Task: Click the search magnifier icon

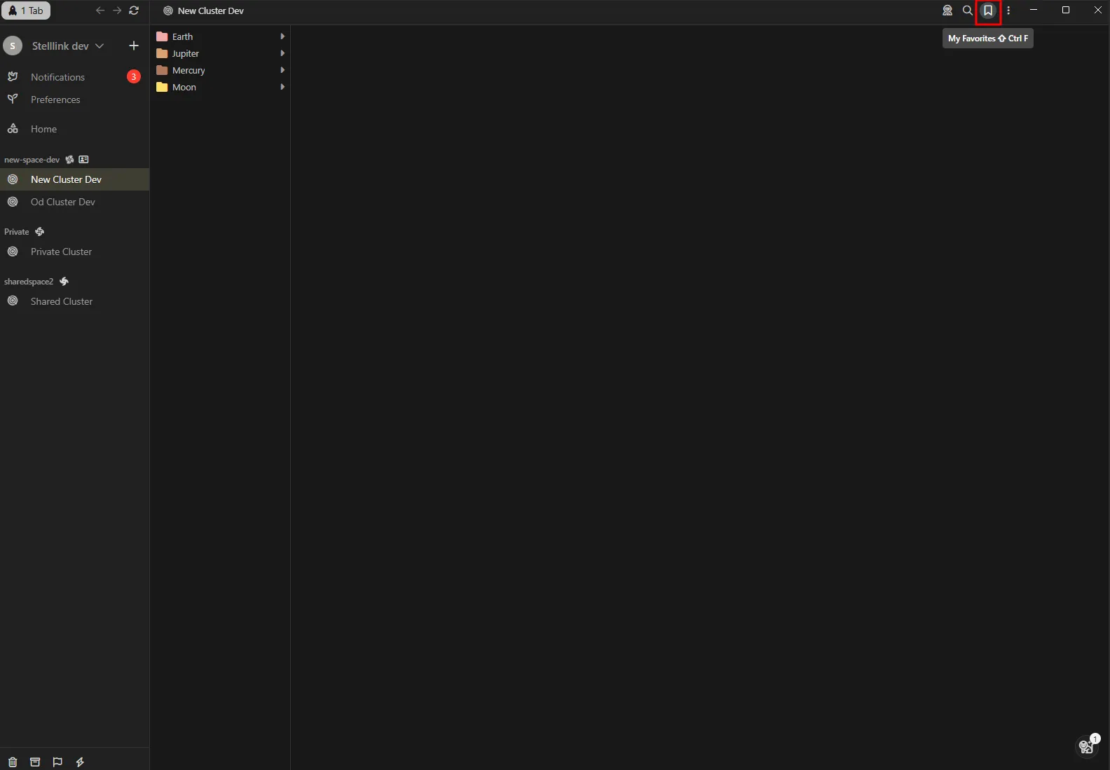Action: 968,11
